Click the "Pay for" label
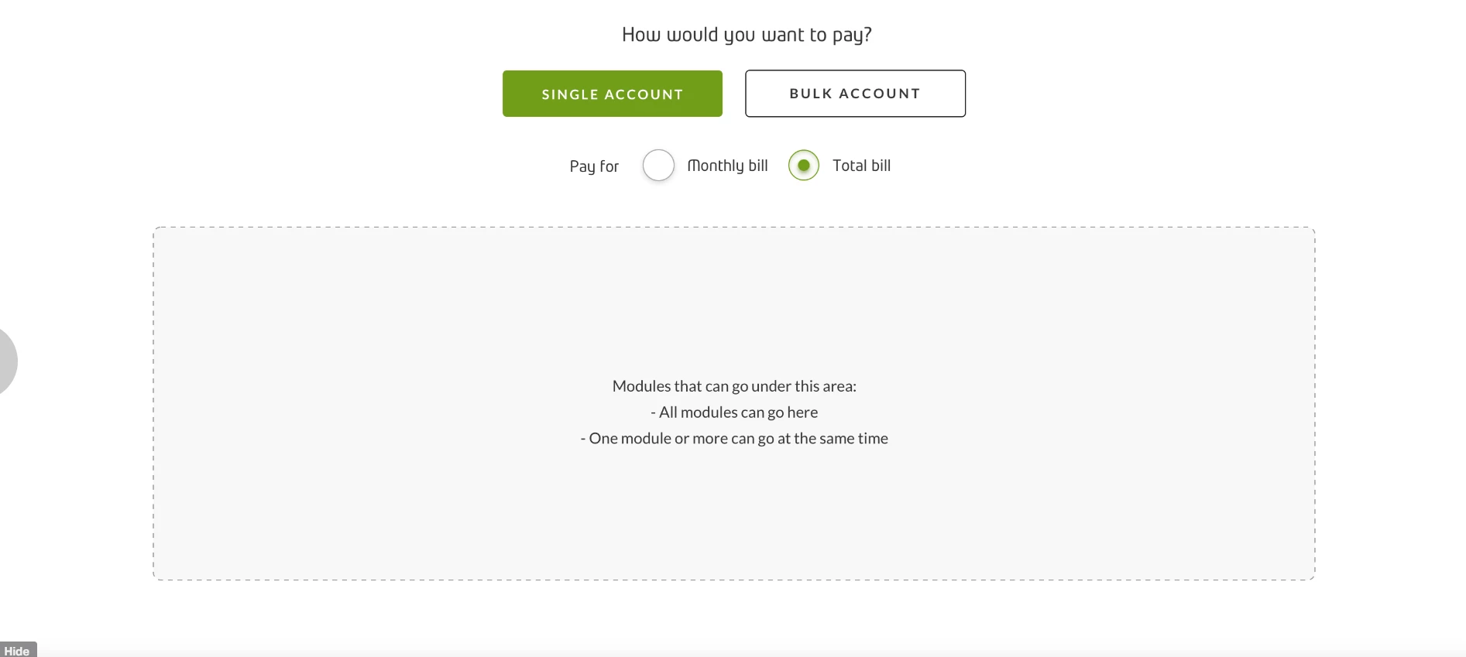This screenshot has height=657, width=1466. (594, 166)
